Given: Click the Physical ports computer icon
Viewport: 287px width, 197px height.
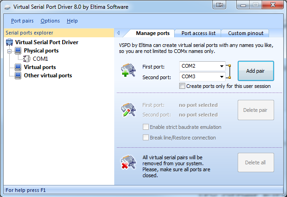Looking at the screenshot, I should [18, 51].
